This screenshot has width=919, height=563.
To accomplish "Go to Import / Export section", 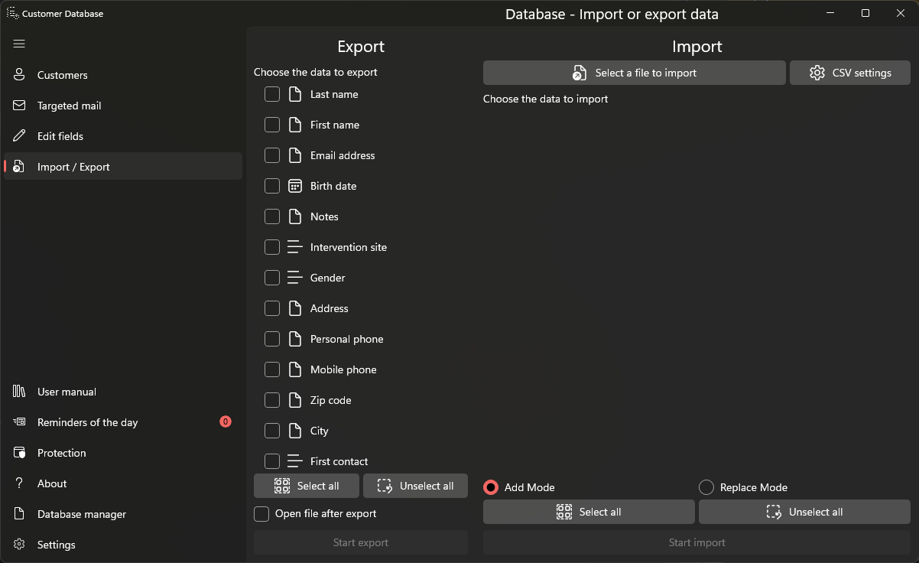I will 73,167.
